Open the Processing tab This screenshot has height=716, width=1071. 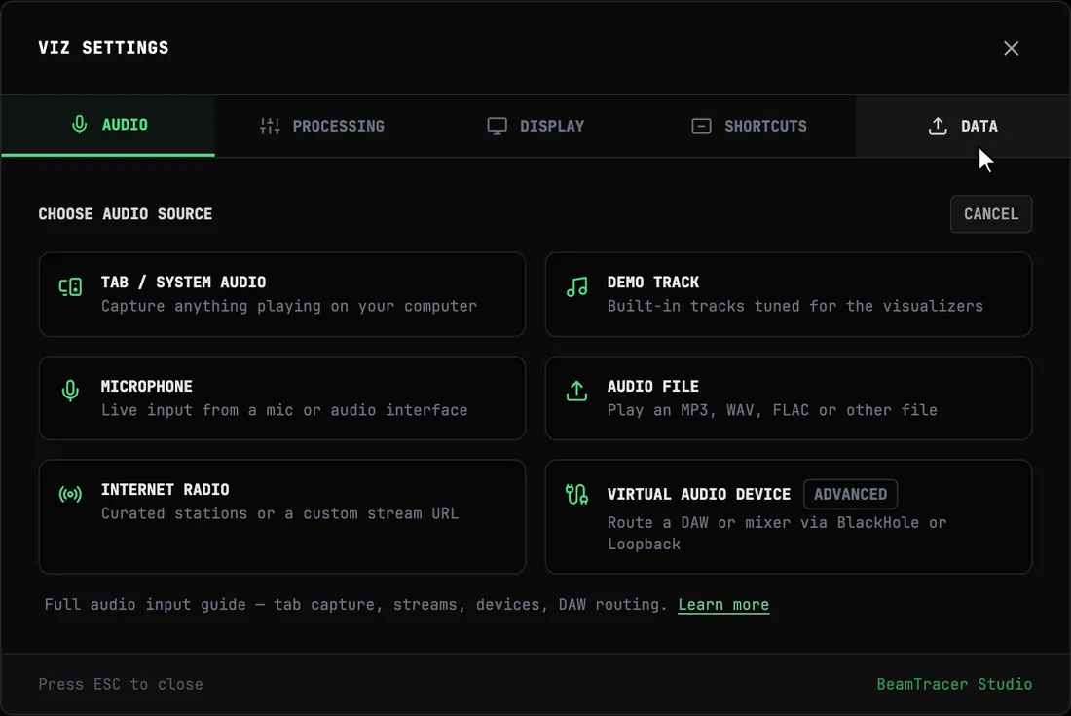click(x=321, y=126)
